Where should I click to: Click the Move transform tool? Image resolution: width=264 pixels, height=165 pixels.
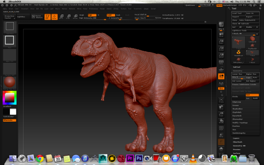pos(61,17)
